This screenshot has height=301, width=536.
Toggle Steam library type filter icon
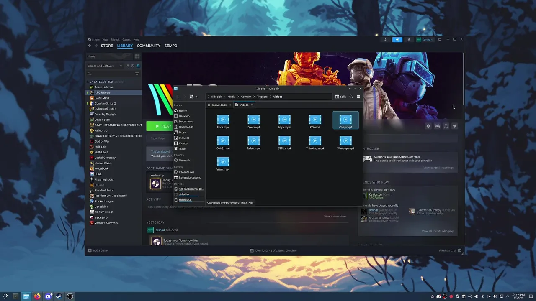tap(128, 66)
